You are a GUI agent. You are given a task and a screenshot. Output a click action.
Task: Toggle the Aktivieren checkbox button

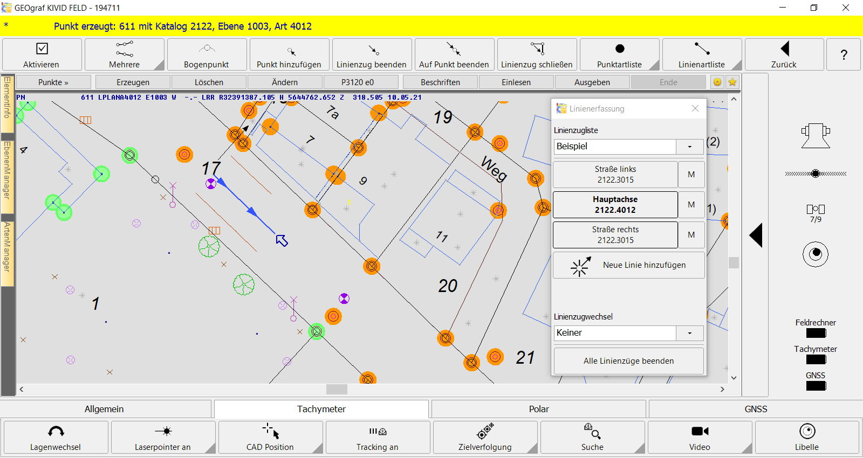click(42, 54)
